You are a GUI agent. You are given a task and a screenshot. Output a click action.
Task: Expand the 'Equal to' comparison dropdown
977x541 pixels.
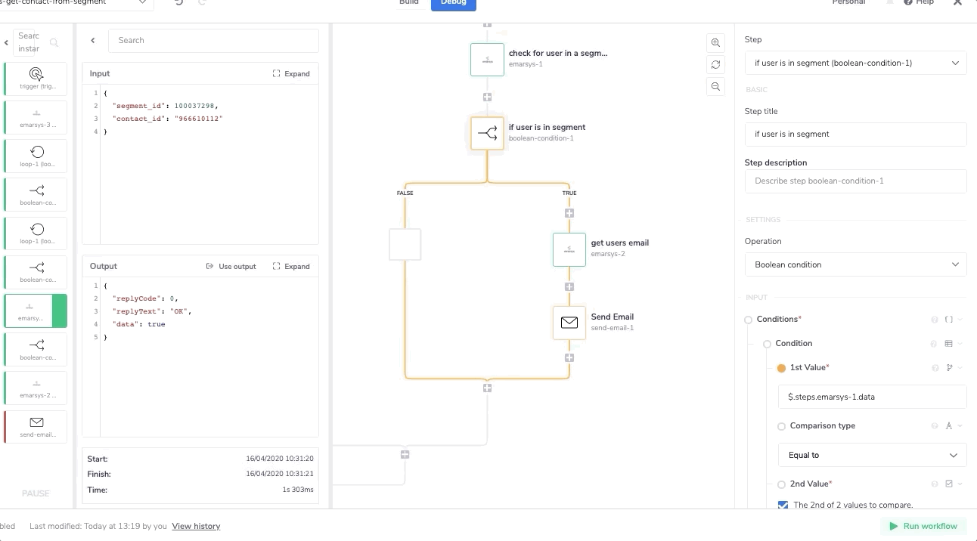(872, 455)
